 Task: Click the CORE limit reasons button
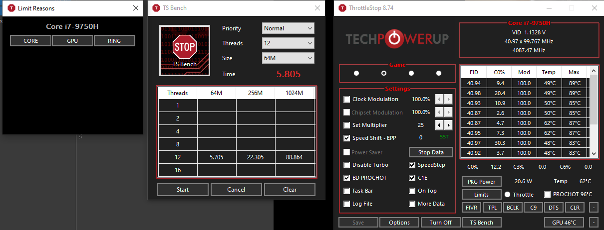click(x=31, y=41)
